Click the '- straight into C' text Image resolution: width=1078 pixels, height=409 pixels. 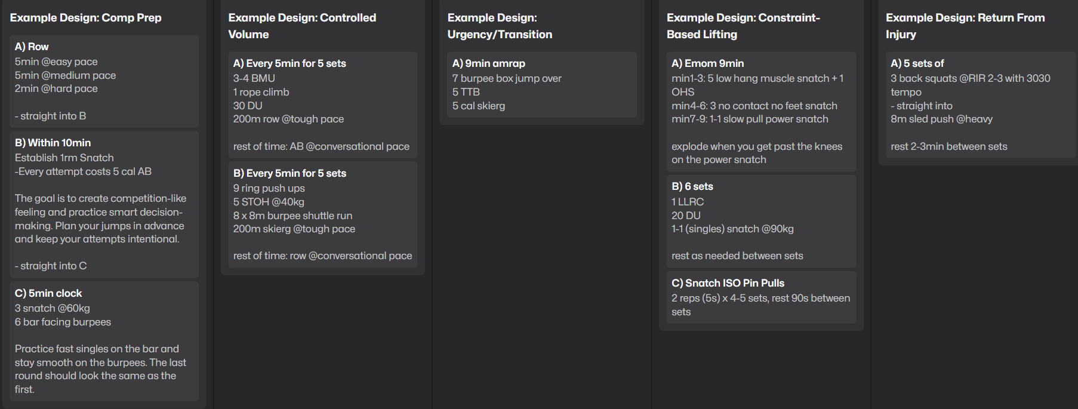tap(51, 266)
